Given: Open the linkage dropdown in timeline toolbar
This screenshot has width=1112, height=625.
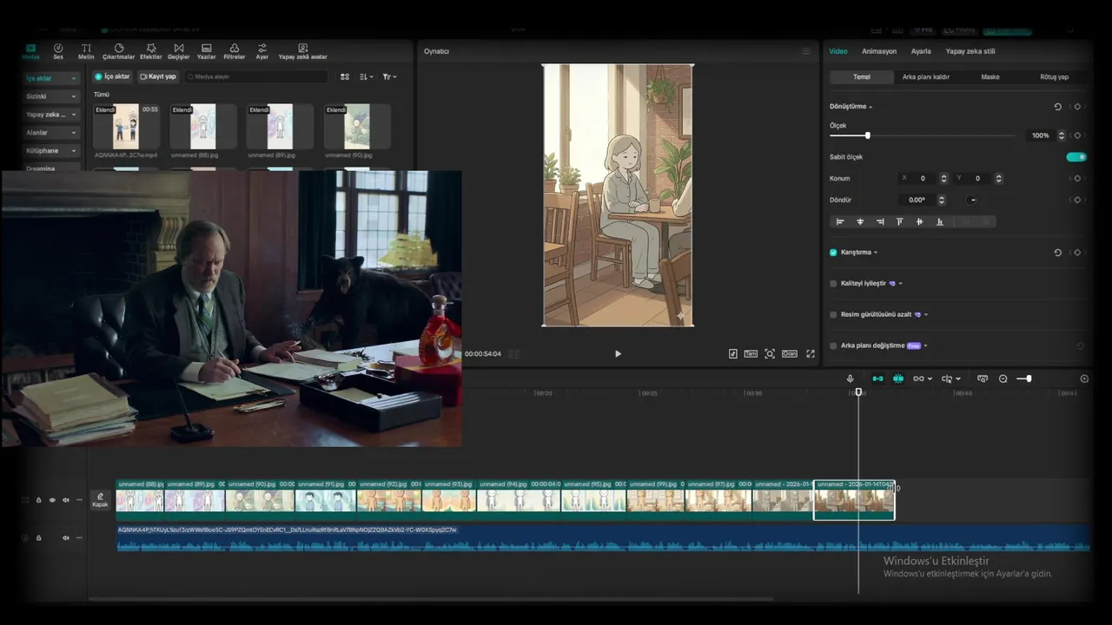Looking at the screenshot, I should click(x=923, y=378).
